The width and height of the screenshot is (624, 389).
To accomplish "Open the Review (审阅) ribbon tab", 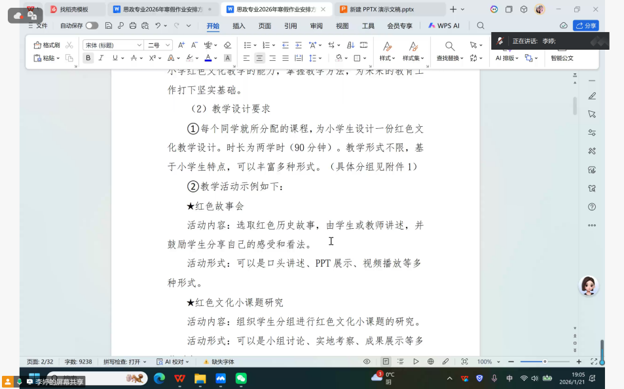I will [x=316, y=25].
